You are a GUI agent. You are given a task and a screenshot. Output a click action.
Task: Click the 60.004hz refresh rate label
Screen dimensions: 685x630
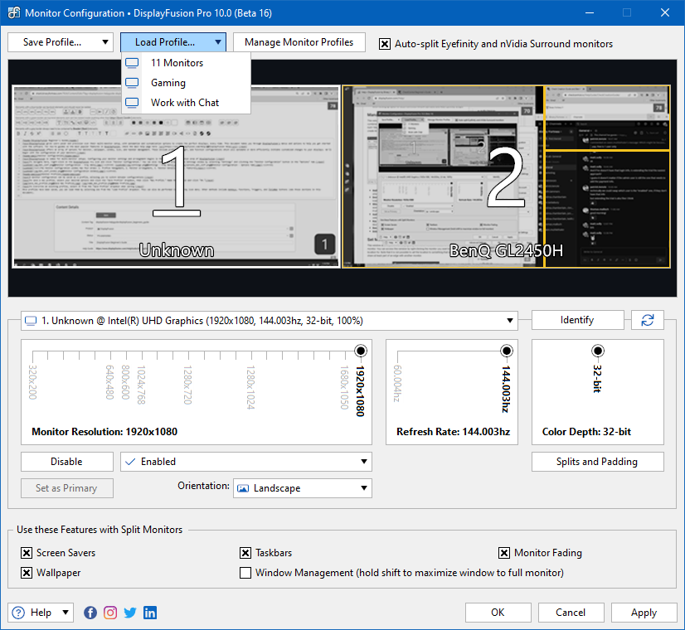click(397, 384)
